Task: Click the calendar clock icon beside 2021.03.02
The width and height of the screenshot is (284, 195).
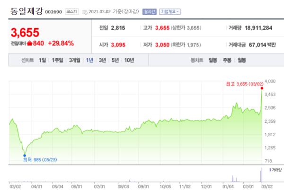Action: coord(85,12)
